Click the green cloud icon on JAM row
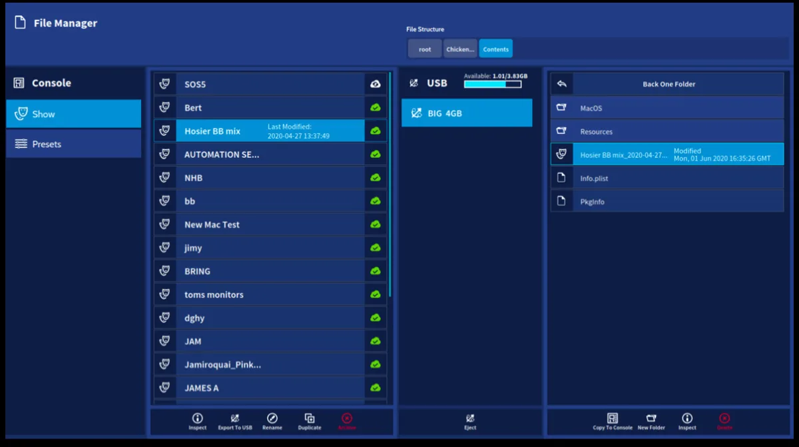Viewport: 799px width, 447px height. tap(376, 340)
